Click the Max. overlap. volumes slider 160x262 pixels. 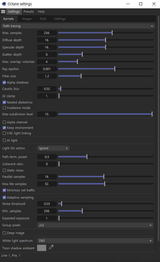click(106, 61)
